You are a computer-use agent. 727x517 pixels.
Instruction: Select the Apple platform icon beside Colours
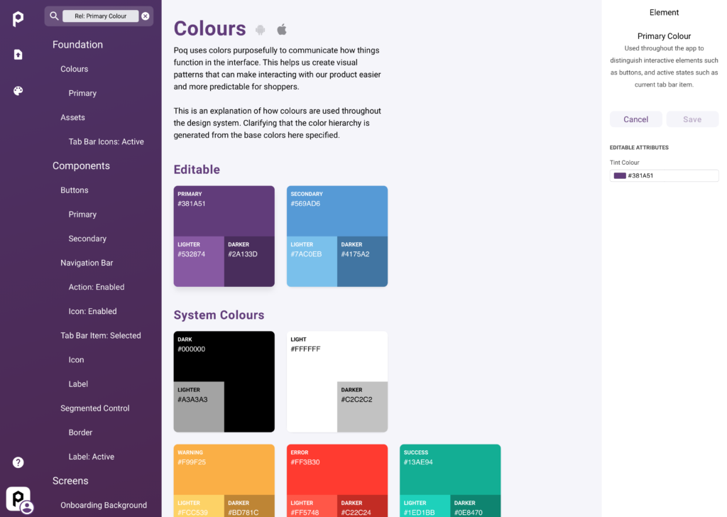282,29
